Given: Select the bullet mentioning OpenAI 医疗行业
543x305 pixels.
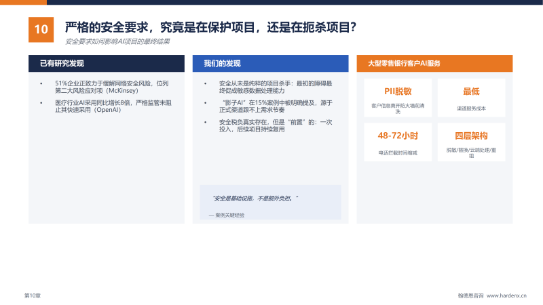Looking at the screenshot, I should 113,106.
